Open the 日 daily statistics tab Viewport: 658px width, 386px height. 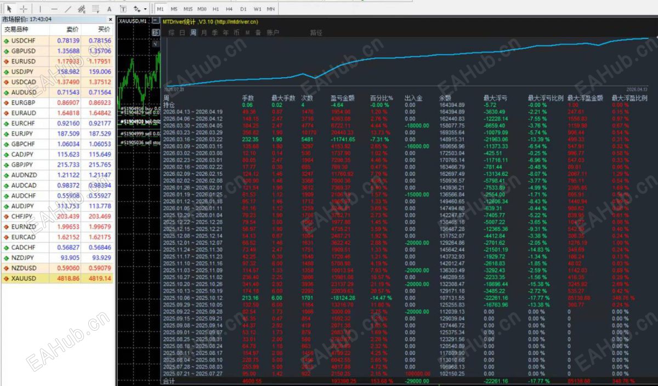[182, 33]
